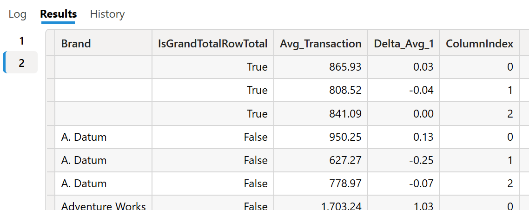Select the cell with value 808.52
The width and height of the screenshot is (529, 210).
(321, 90)
